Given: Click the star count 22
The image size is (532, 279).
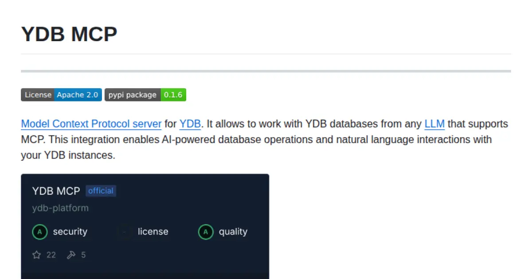Looking at the screenshot, I should 51,255.
